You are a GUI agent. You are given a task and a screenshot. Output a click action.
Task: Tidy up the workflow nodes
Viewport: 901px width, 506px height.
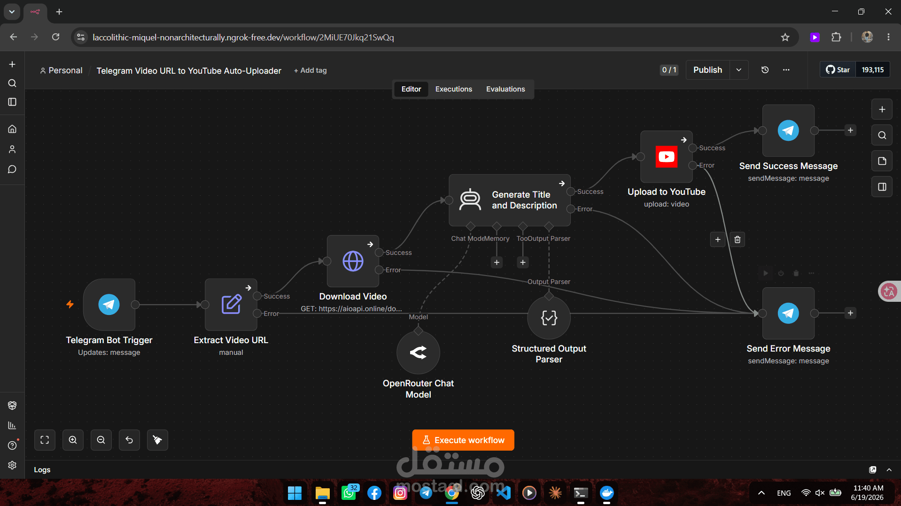(157, 440)
